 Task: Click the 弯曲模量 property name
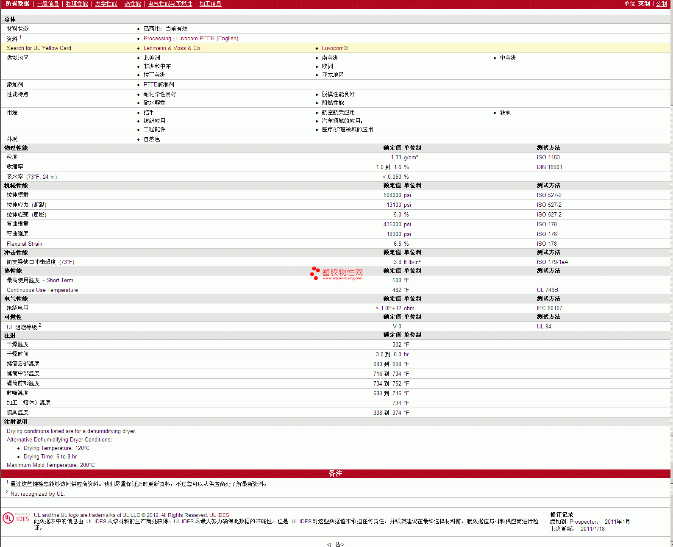click(x=17, y=224)
